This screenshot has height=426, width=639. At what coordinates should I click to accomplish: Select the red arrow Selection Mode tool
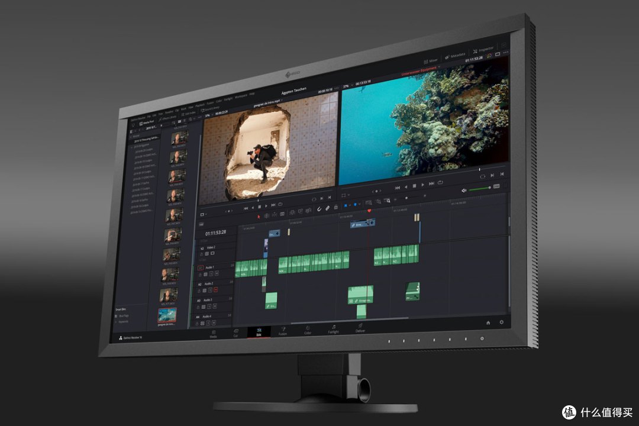tap(259, 217)
